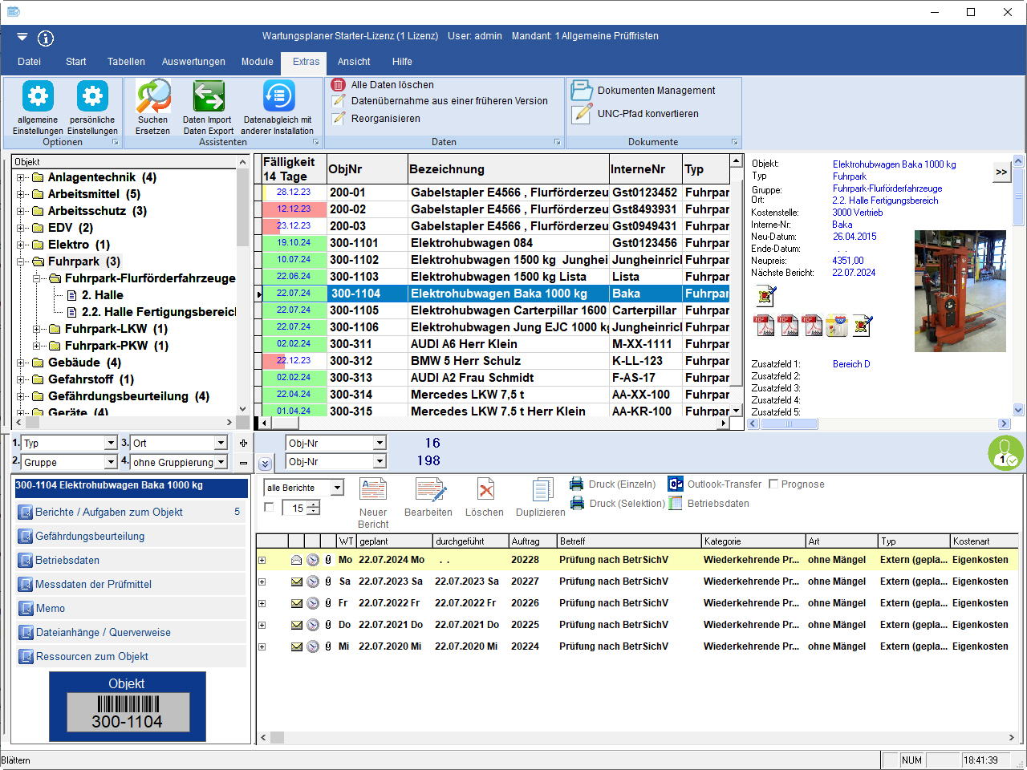Screen dimensions: 1027x770
Task: Click the plus button beside grouping dropdowns
Action: tap(243, 443)
